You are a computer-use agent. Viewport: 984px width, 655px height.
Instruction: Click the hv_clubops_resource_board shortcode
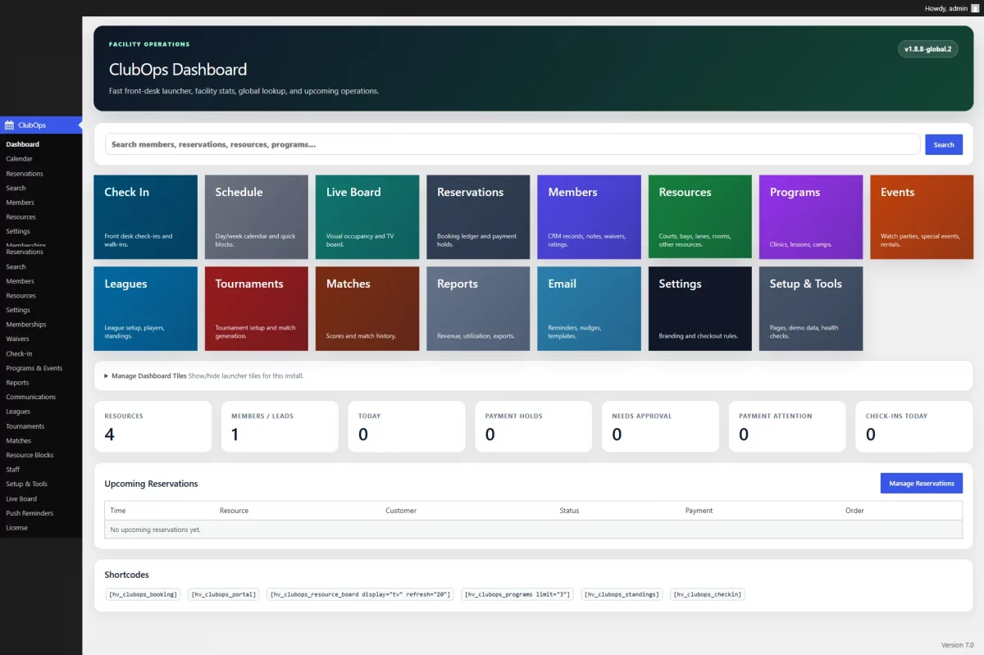pos(360,594)
